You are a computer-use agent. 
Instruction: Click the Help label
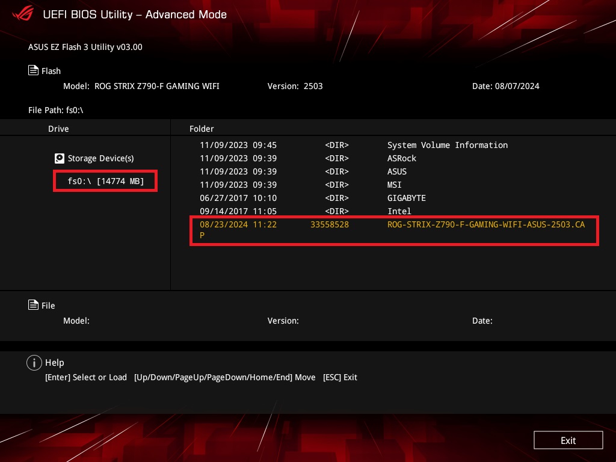click(x=55, y=363)
